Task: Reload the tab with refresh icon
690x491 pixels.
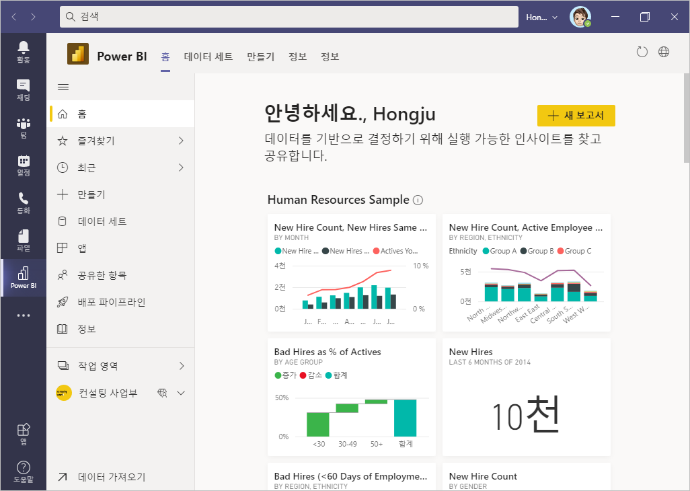Action: click(642, 52)
